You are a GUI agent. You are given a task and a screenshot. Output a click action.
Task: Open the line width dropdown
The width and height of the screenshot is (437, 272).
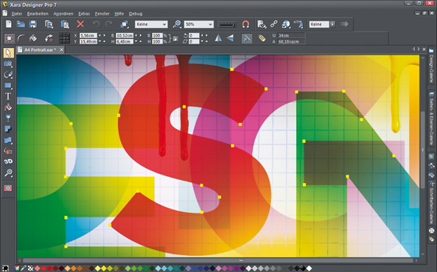(227, 24)
